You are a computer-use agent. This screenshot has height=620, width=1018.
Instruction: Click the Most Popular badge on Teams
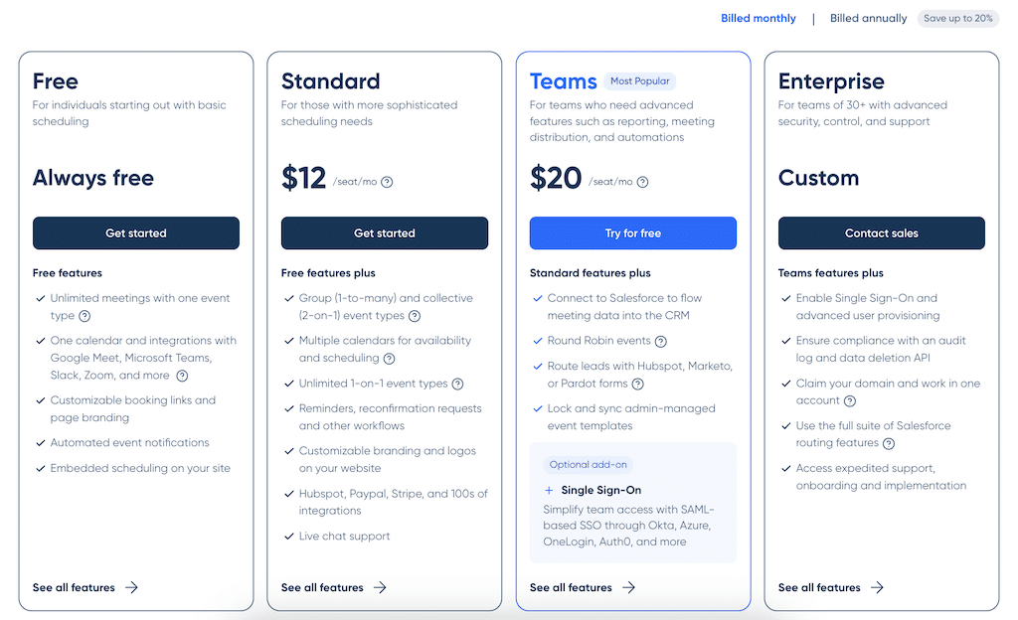pyautogui.click(x=640, y=81)
